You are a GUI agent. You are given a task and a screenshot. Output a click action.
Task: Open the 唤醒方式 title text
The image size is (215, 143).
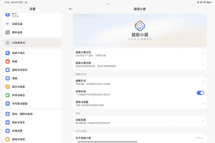pyautogui.click(x=81, y=81)
